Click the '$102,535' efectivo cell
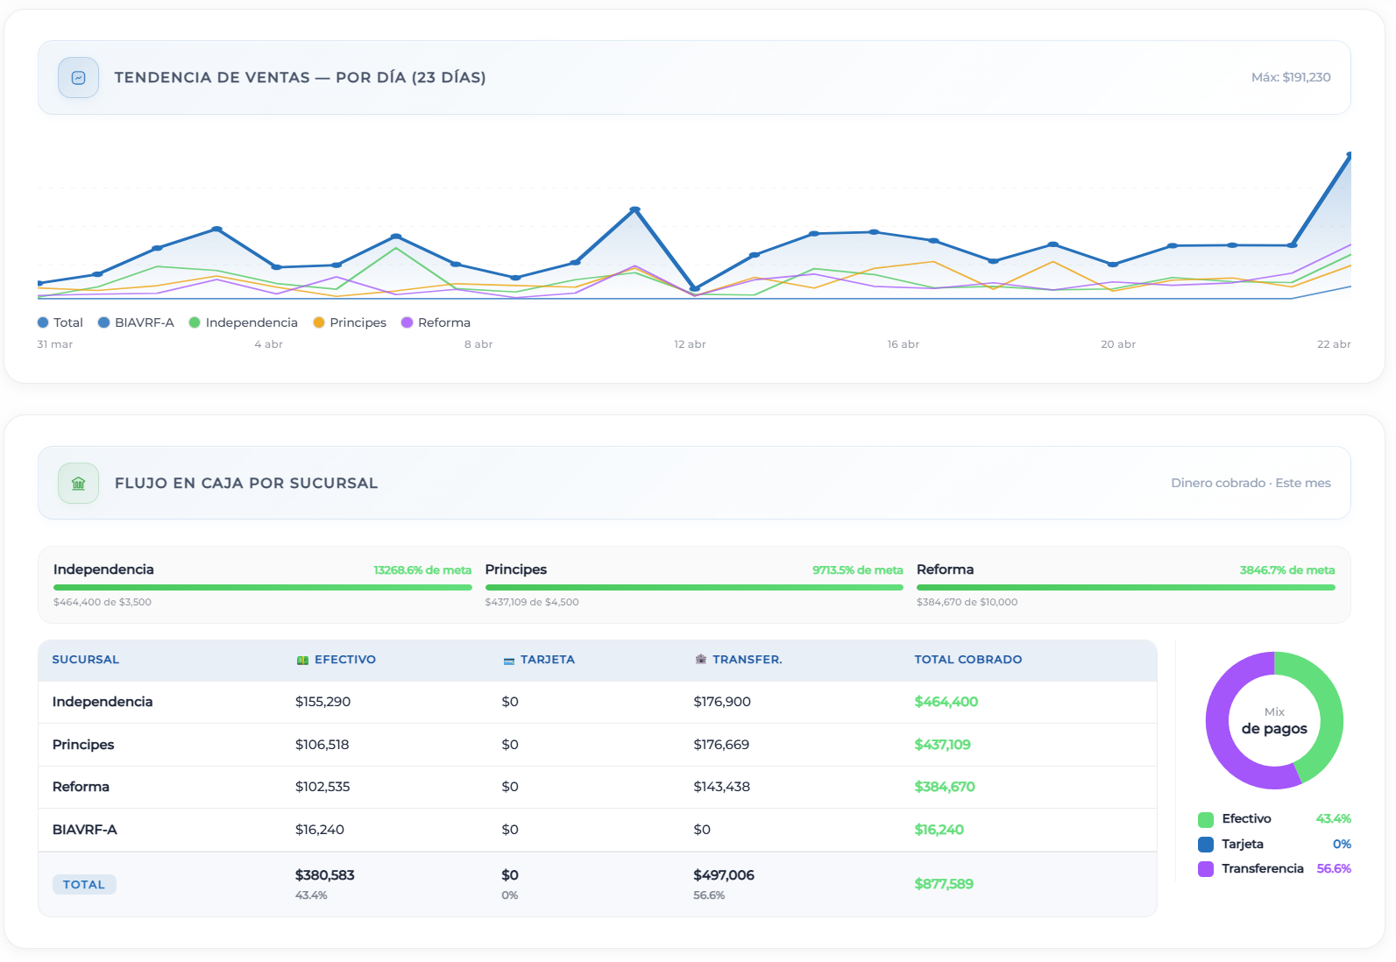Image resolution: width=1396 pixels, height=962 pixels. [x=322, y=787]
